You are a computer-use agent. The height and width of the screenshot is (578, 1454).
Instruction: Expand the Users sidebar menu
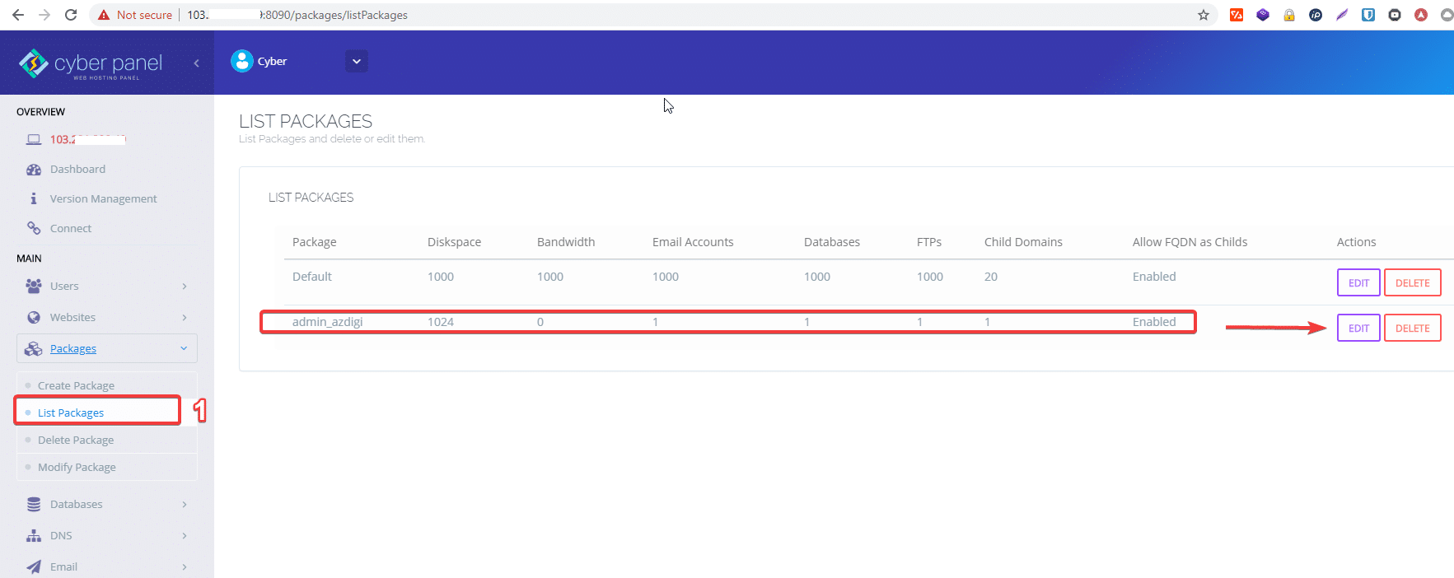pyautogui.click(x=106, y=287)
